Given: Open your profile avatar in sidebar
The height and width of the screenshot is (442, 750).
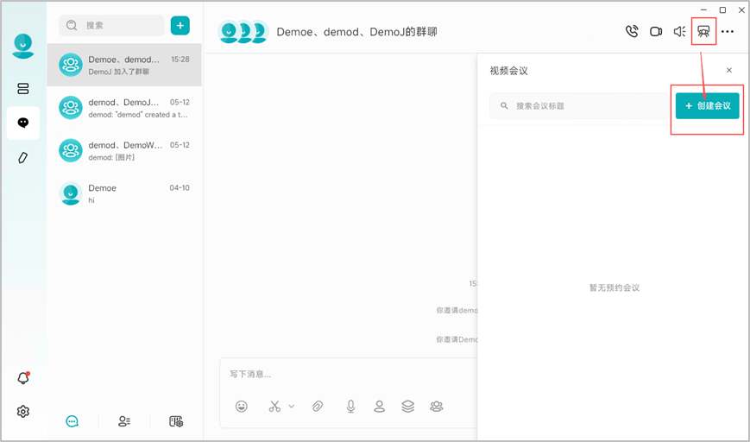Looking at the screenshot, I should (23, 46).
